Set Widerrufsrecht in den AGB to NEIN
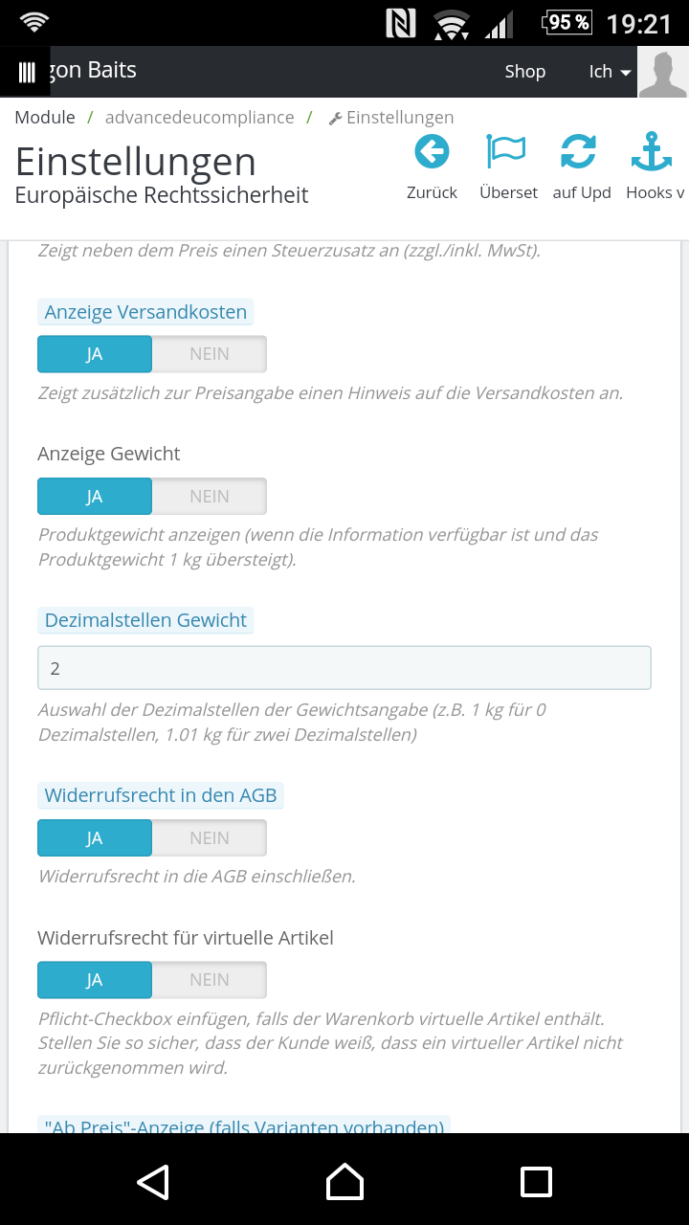The image size is (689, 1225). pos(209,838)
